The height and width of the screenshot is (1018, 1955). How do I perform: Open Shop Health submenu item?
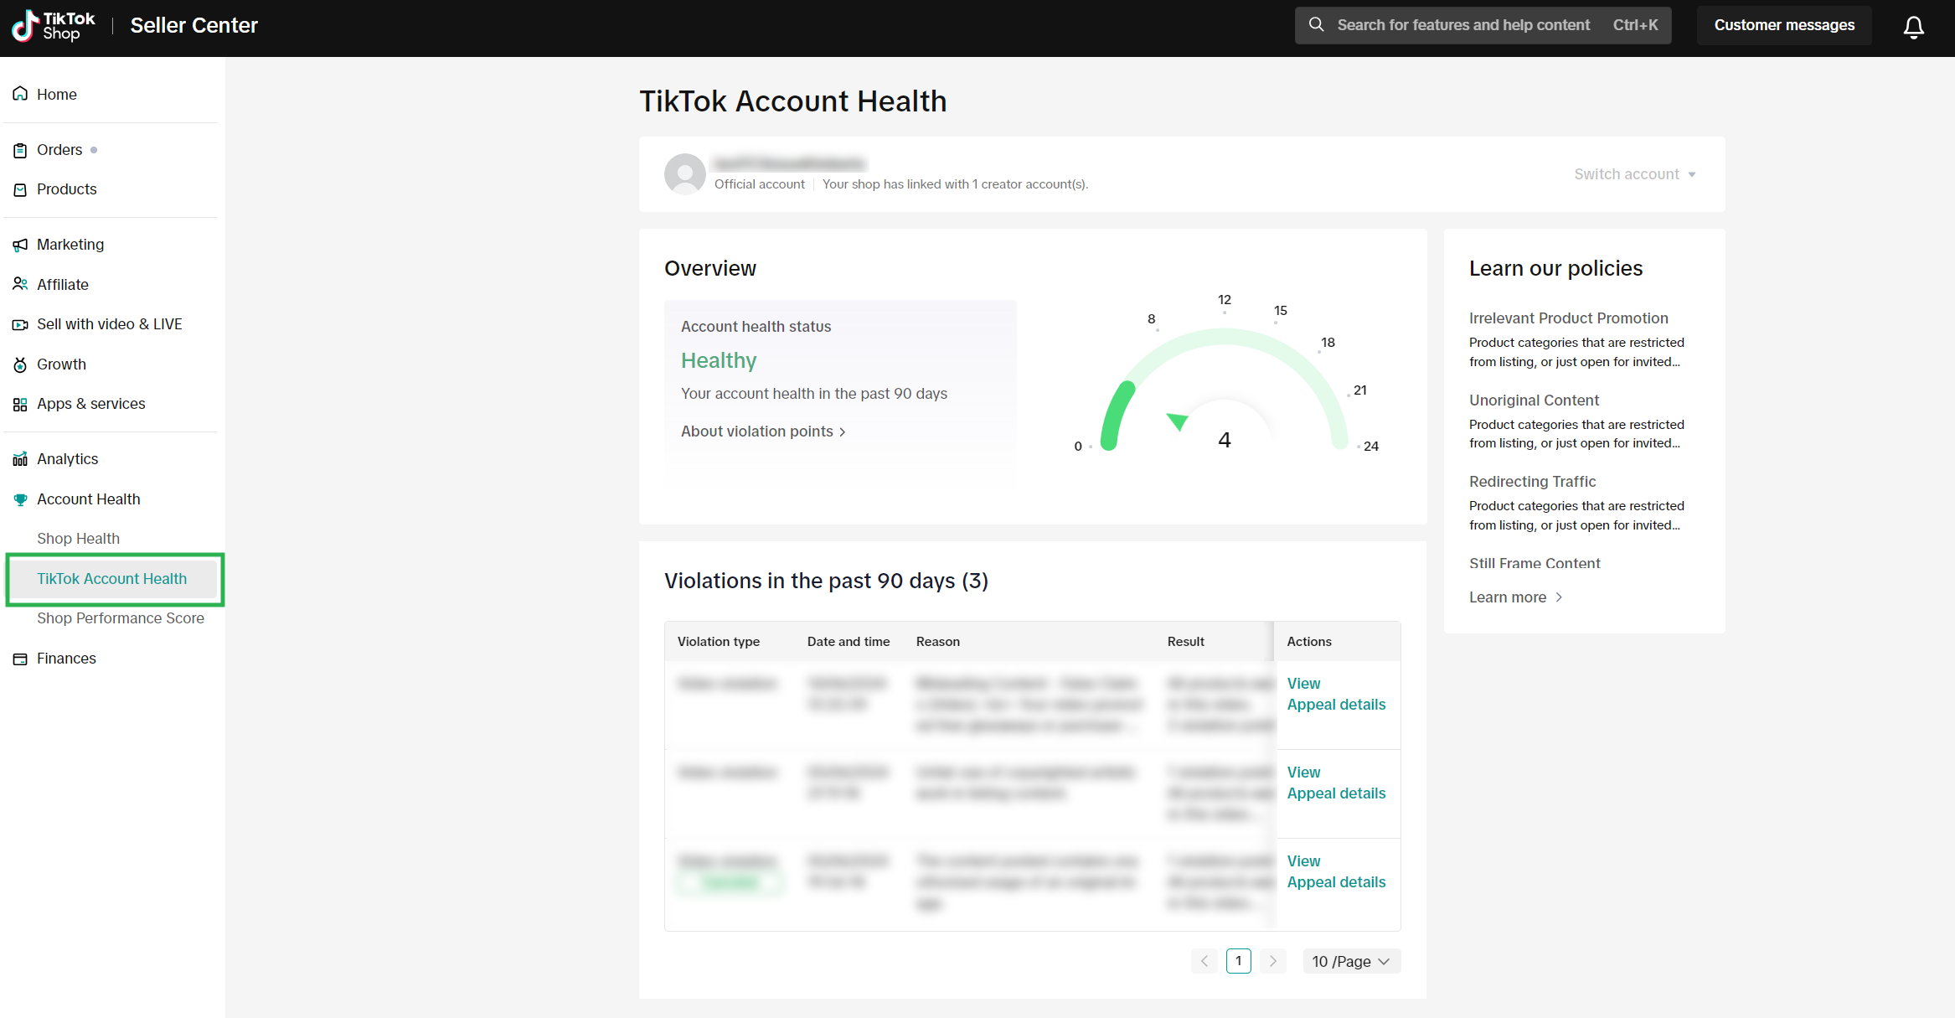(x=78, y=539)
